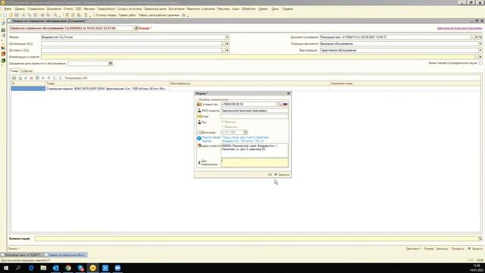Move goods row up arrow
485x273 pixels.
click(x=43, y=78)
